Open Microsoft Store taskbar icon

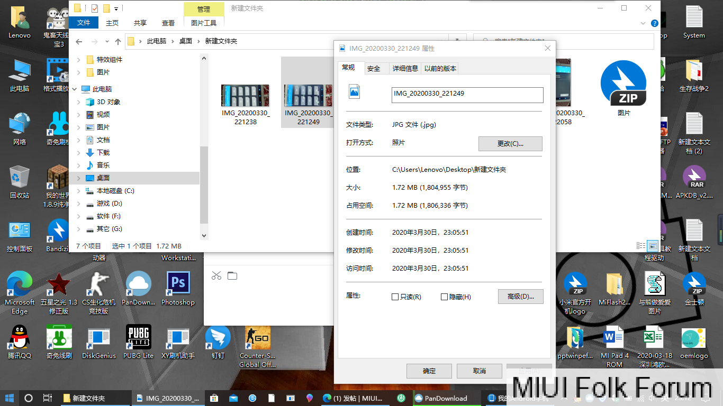tap(214, 398)
